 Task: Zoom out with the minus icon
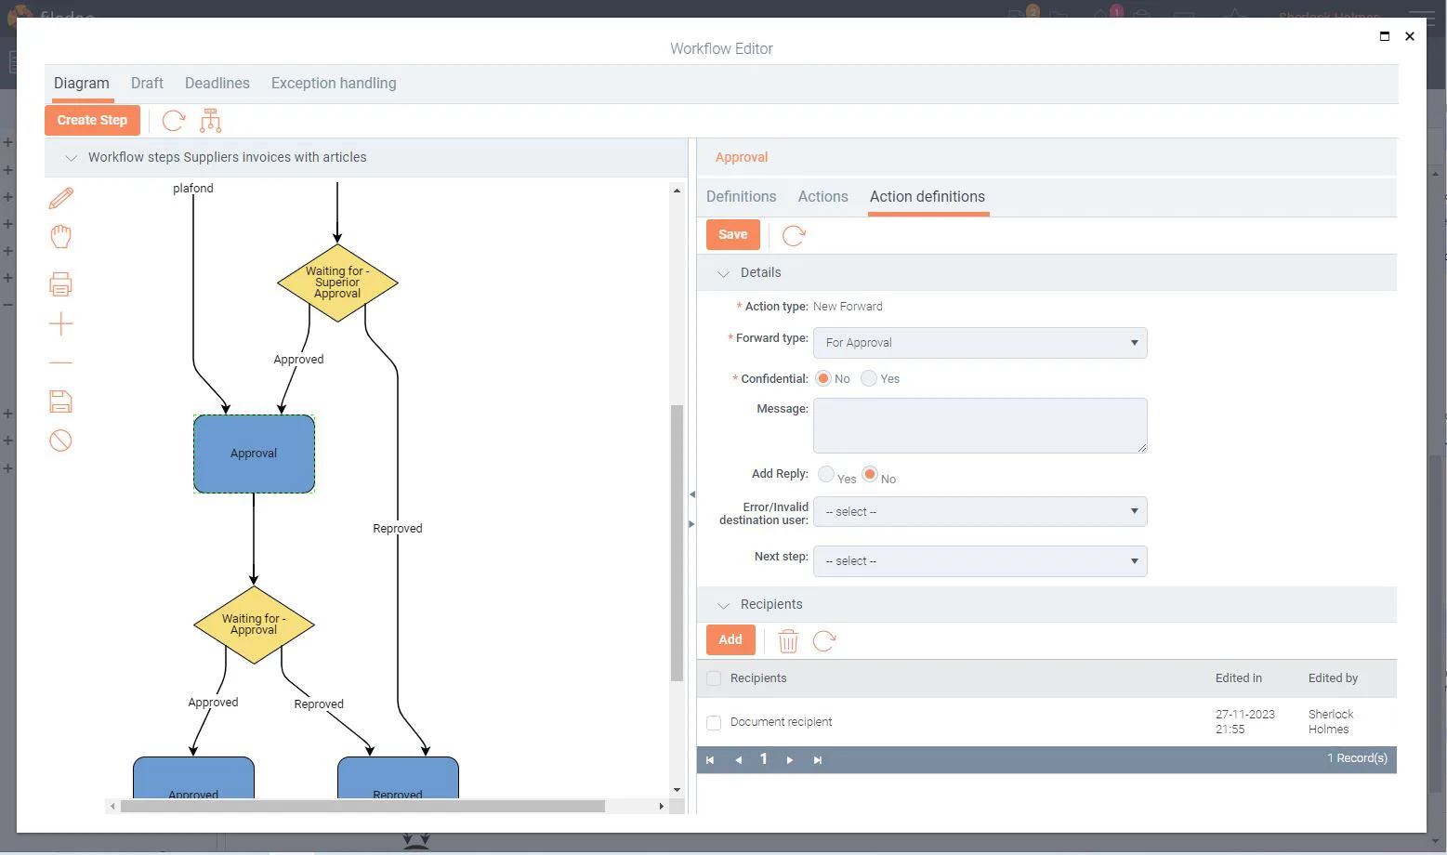pos(60,362)
